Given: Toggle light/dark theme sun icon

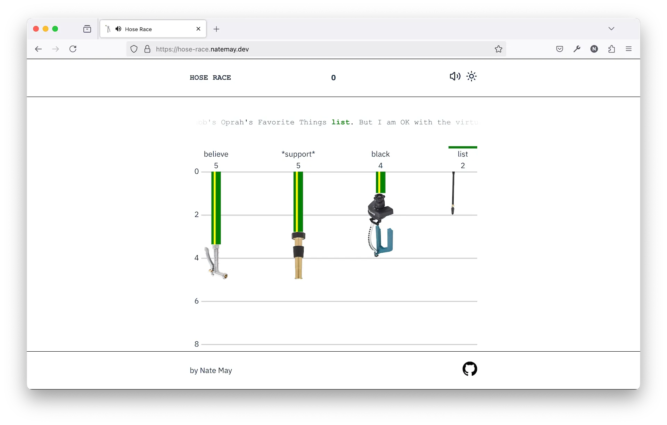Looking at the screenshot, I should pyautogui.click(x=471, y=76).
